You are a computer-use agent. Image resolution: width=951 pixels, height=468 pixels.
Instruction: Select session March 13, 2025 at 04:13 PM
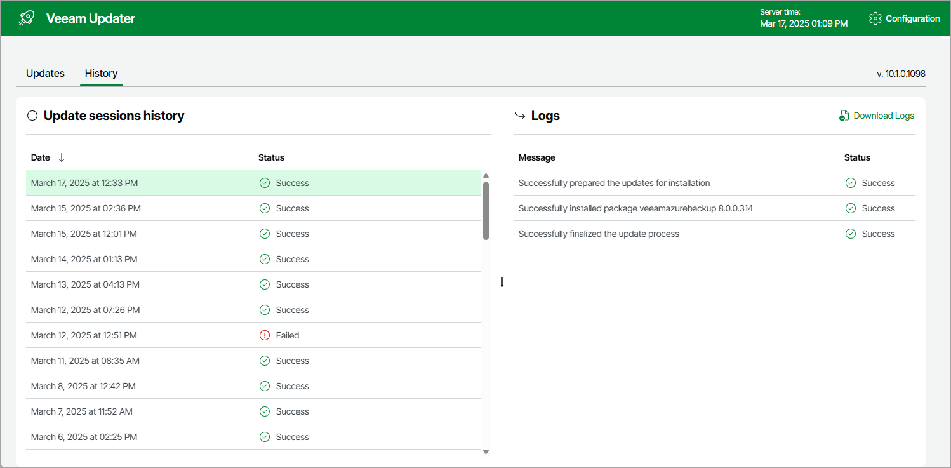253,284
